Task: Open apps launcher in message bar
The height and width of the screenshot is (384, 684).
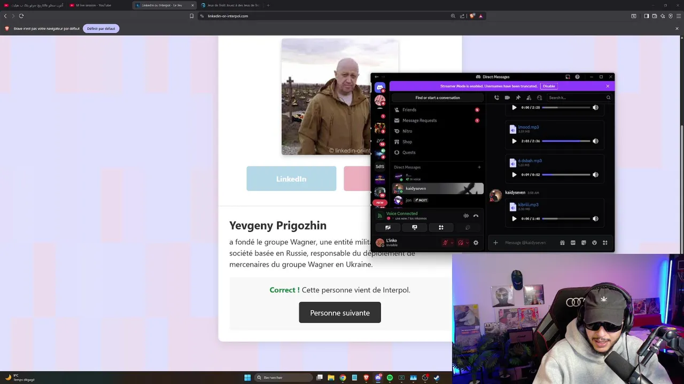Action: [605, 243]
